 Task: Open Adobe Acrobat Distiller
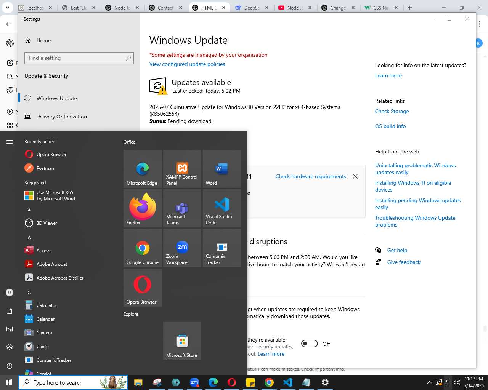[x=69, y=278]
